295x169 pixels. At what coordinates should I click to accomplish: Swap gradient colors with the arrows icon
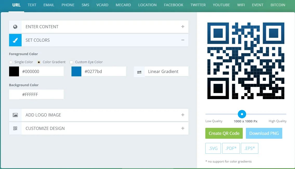tap(139, 72)
